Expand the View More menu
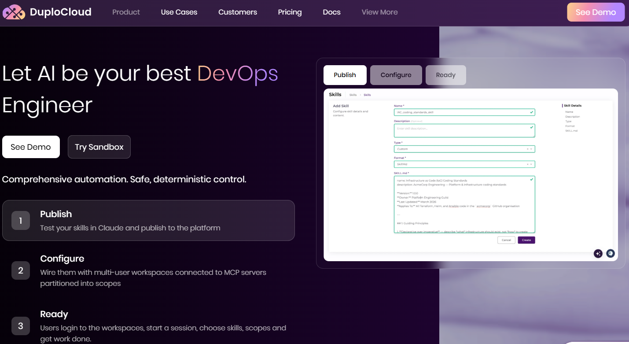Image resolution: width=629 pixels, height=344 pixels. (379, 12)
